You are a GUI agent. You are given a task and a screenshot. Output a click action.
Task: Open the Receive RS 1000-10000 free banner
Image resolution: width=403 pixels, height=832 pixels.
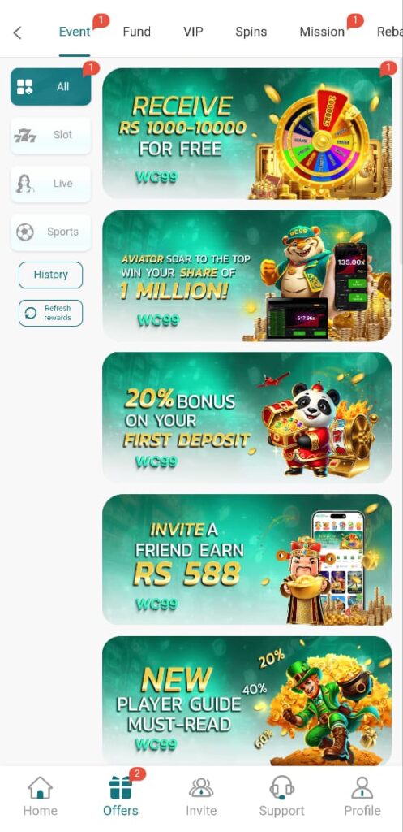[x=247, y=134]
